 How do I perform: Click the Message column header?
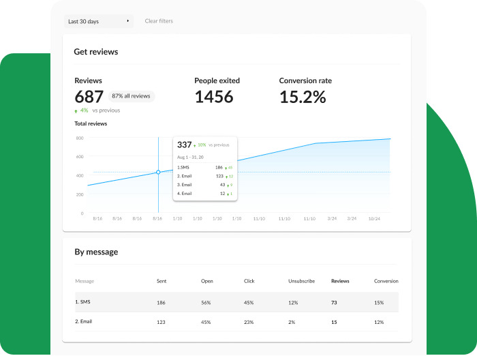pyautogui.click(x=84, y=281)
